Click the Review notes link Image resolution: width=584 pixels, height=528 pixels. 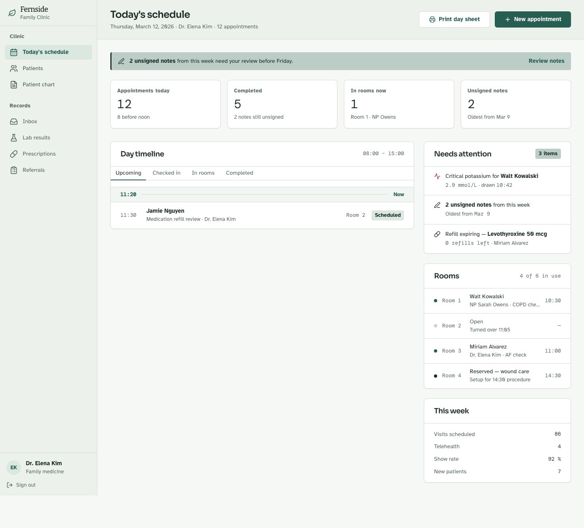coord(546,61)
